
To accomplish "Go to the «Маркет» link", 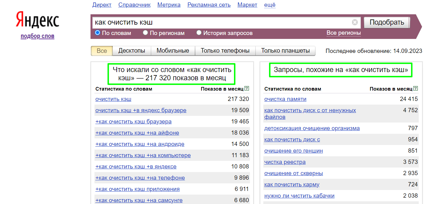I will (x=247, y=5).
